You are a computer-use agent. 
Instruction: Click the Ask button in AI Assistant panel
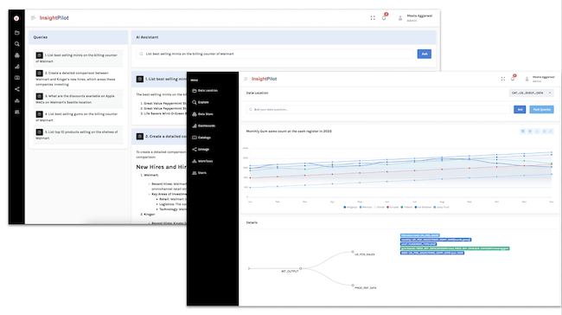425,54
